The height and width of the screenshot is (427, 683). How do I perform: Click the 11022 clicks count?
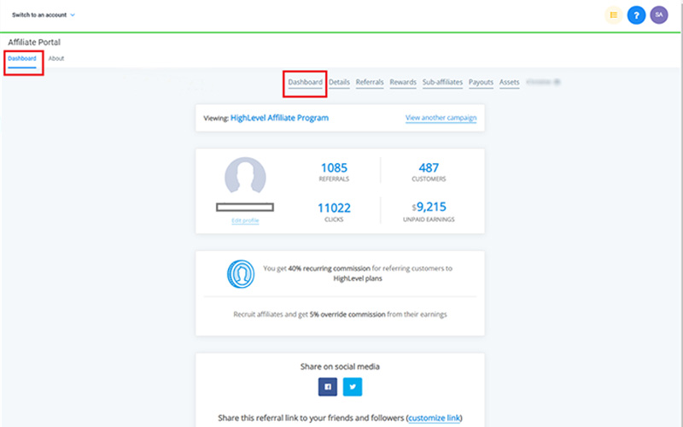[334, 208]
